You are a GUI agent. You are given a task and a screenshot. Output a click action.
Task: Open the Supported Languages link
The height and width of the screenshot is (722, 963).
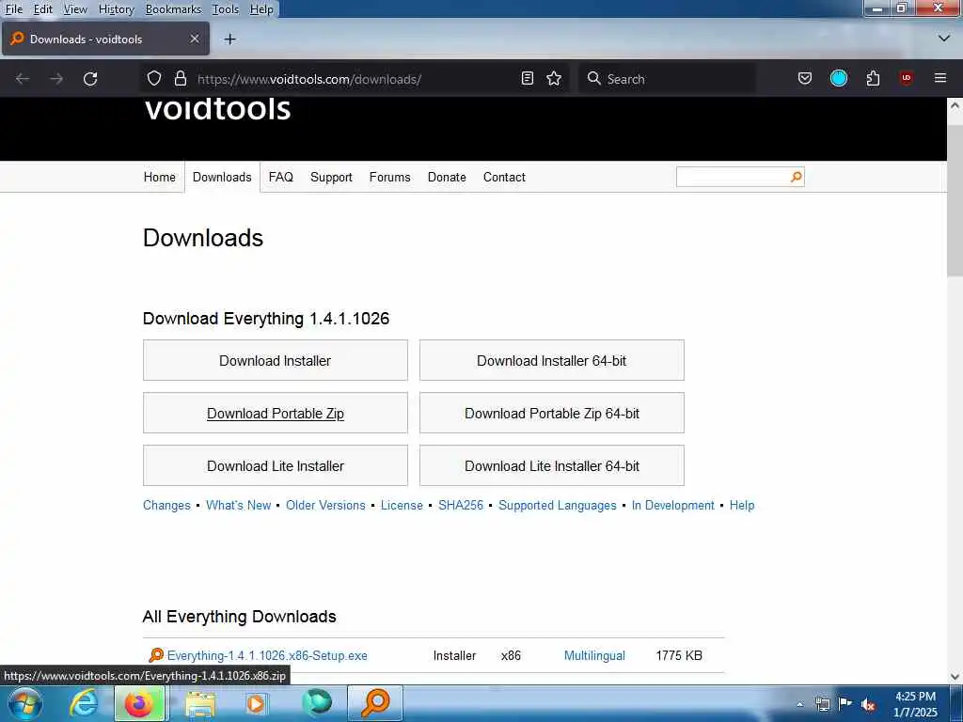(557, 505)
